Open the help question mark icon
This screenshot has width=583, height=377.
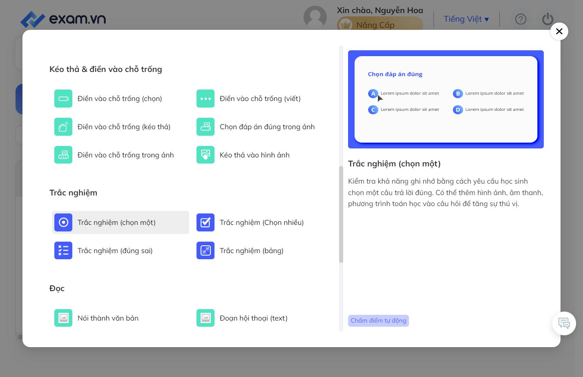coord(521,19)
